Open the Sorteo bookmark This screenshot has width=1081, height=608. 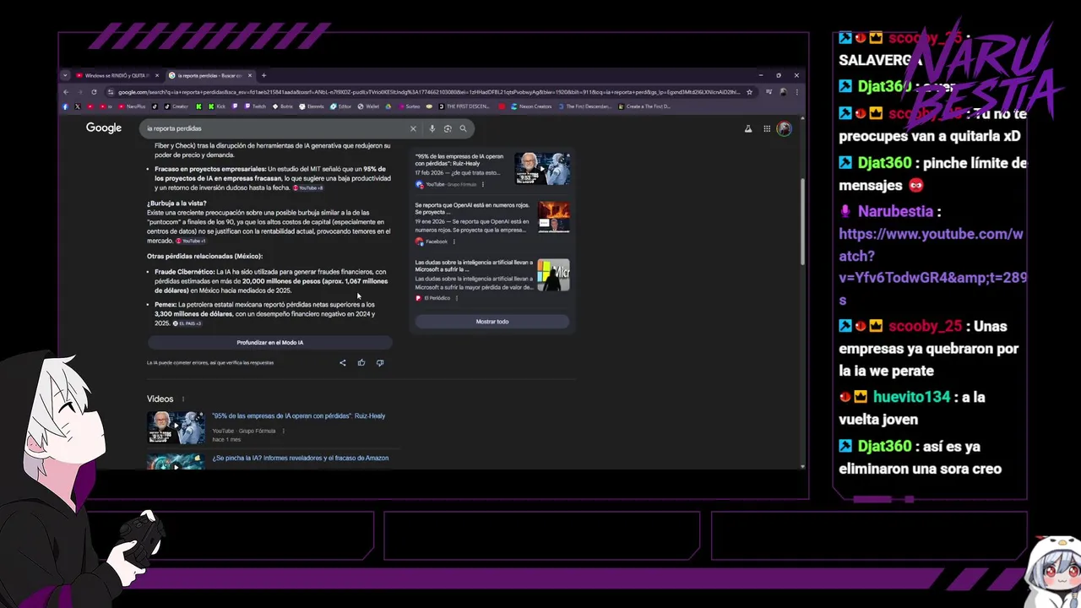click(409, 106)
